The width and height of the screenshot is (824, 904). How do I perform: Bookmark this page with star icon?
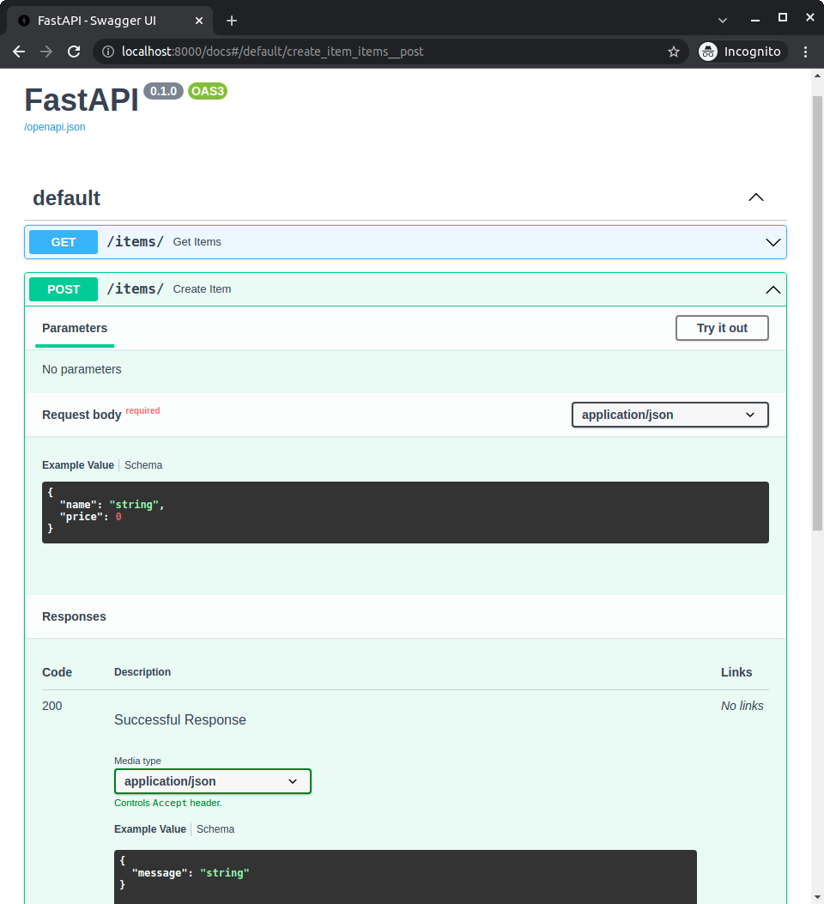point(674,52)
